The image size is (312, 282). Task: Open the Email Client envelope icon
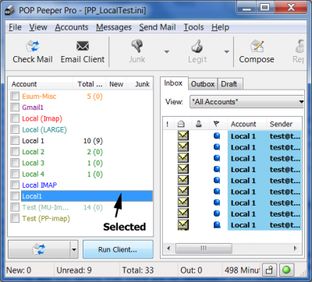pyautogui.click(x=83, y=47)
